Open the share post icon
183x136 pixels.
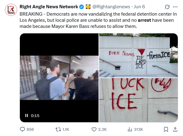tap(175, 129)
